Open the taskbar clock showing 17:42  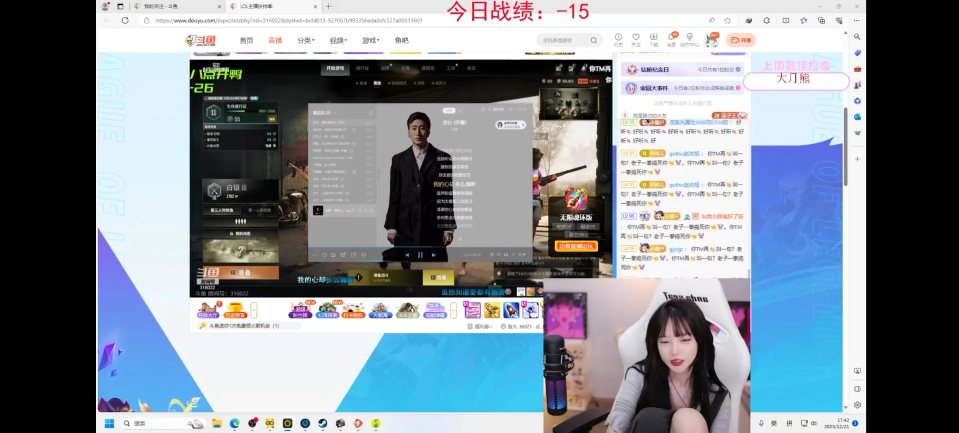[837, 423]
